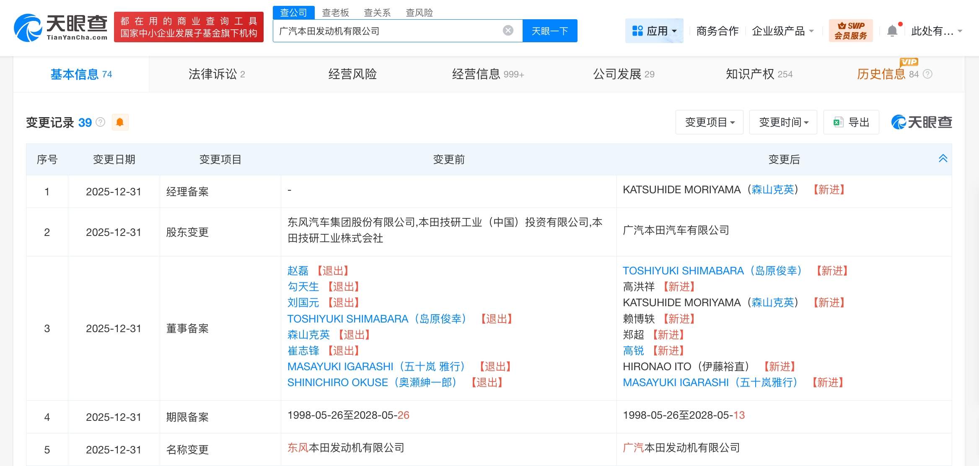This screenshot has width=979, height=466.
Task: Open the 赵磊 person link
Action: click(x=298, y=271)
